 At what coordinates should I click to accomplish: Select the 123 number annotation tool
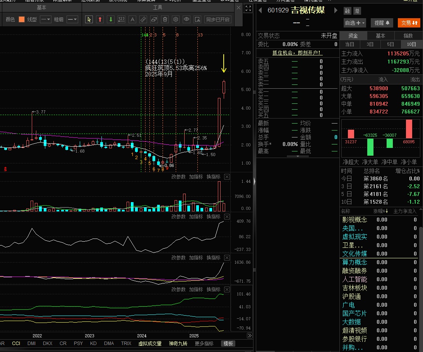point(122,19)
